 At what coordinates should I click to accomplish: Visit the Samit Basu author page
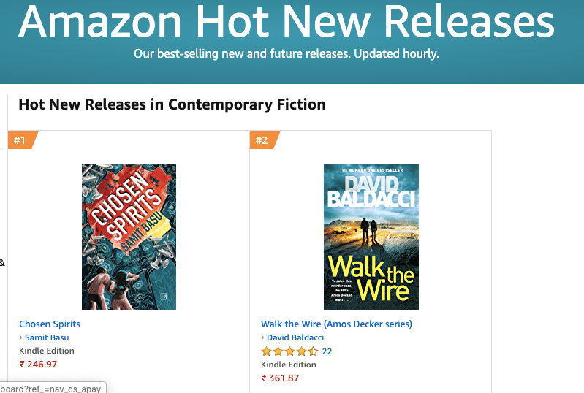tap(47, 337)
